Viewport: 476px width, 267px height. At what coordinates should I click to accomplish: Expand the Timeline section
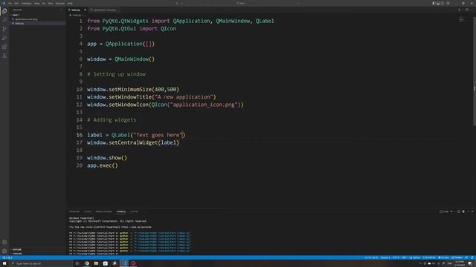tap(37, 254)
